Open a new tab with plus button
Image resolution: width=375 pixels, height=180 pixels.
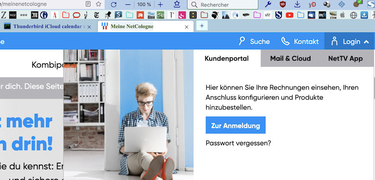point(202,26)
